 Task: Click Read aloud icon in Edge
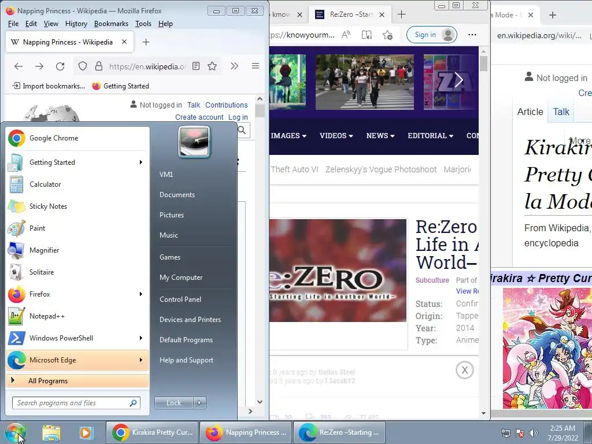(x=346, y=35)
